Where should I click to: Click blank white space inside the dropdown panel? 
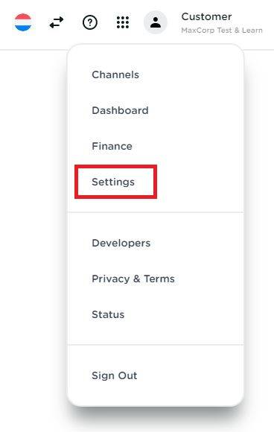(x=204, y=146)
